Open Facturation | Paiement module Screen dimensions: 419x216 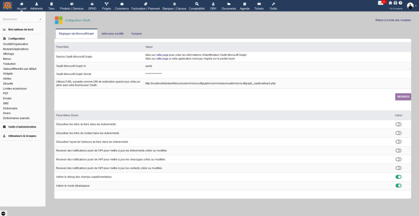(x=145, y=6)
